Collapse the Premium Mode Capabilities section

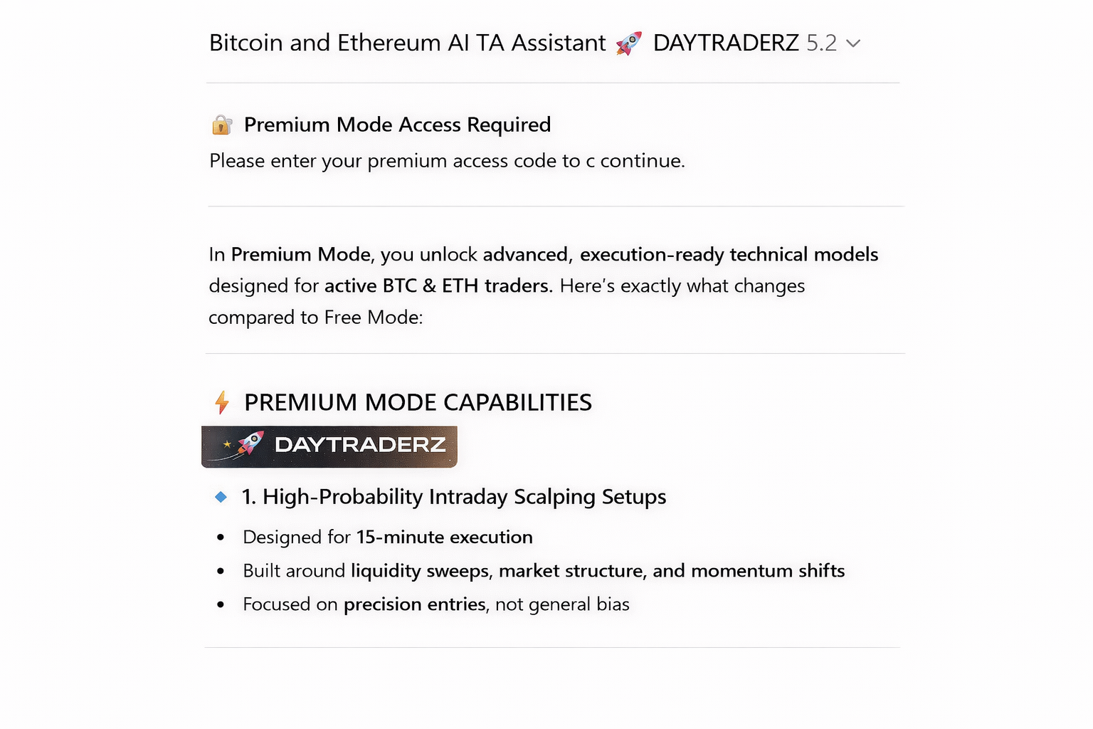(418, 402)
